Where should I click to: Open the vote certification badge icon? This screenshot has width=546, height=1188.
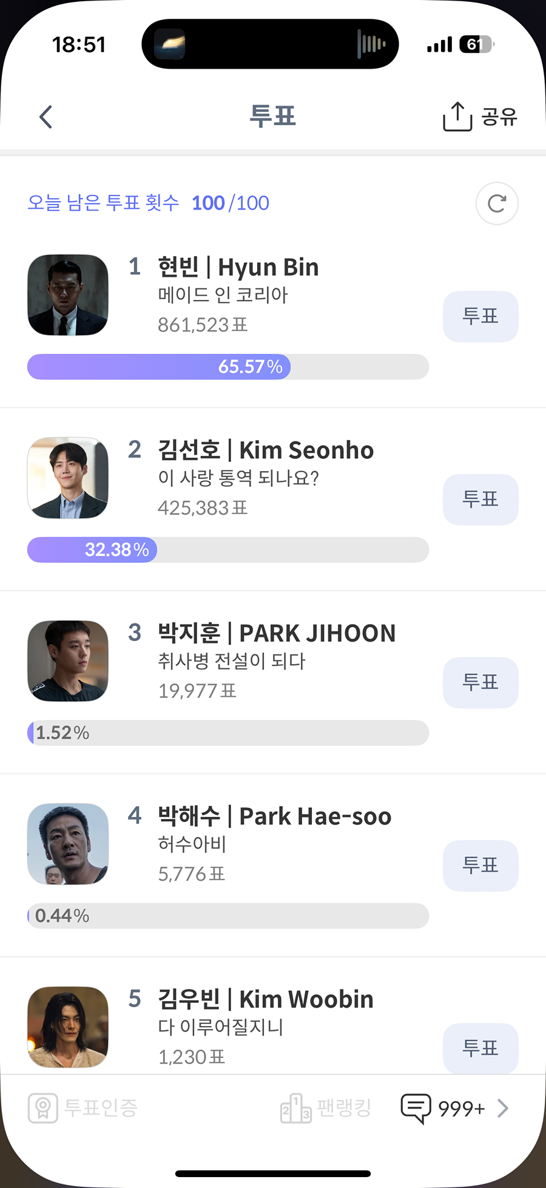tap(43, 1108)
